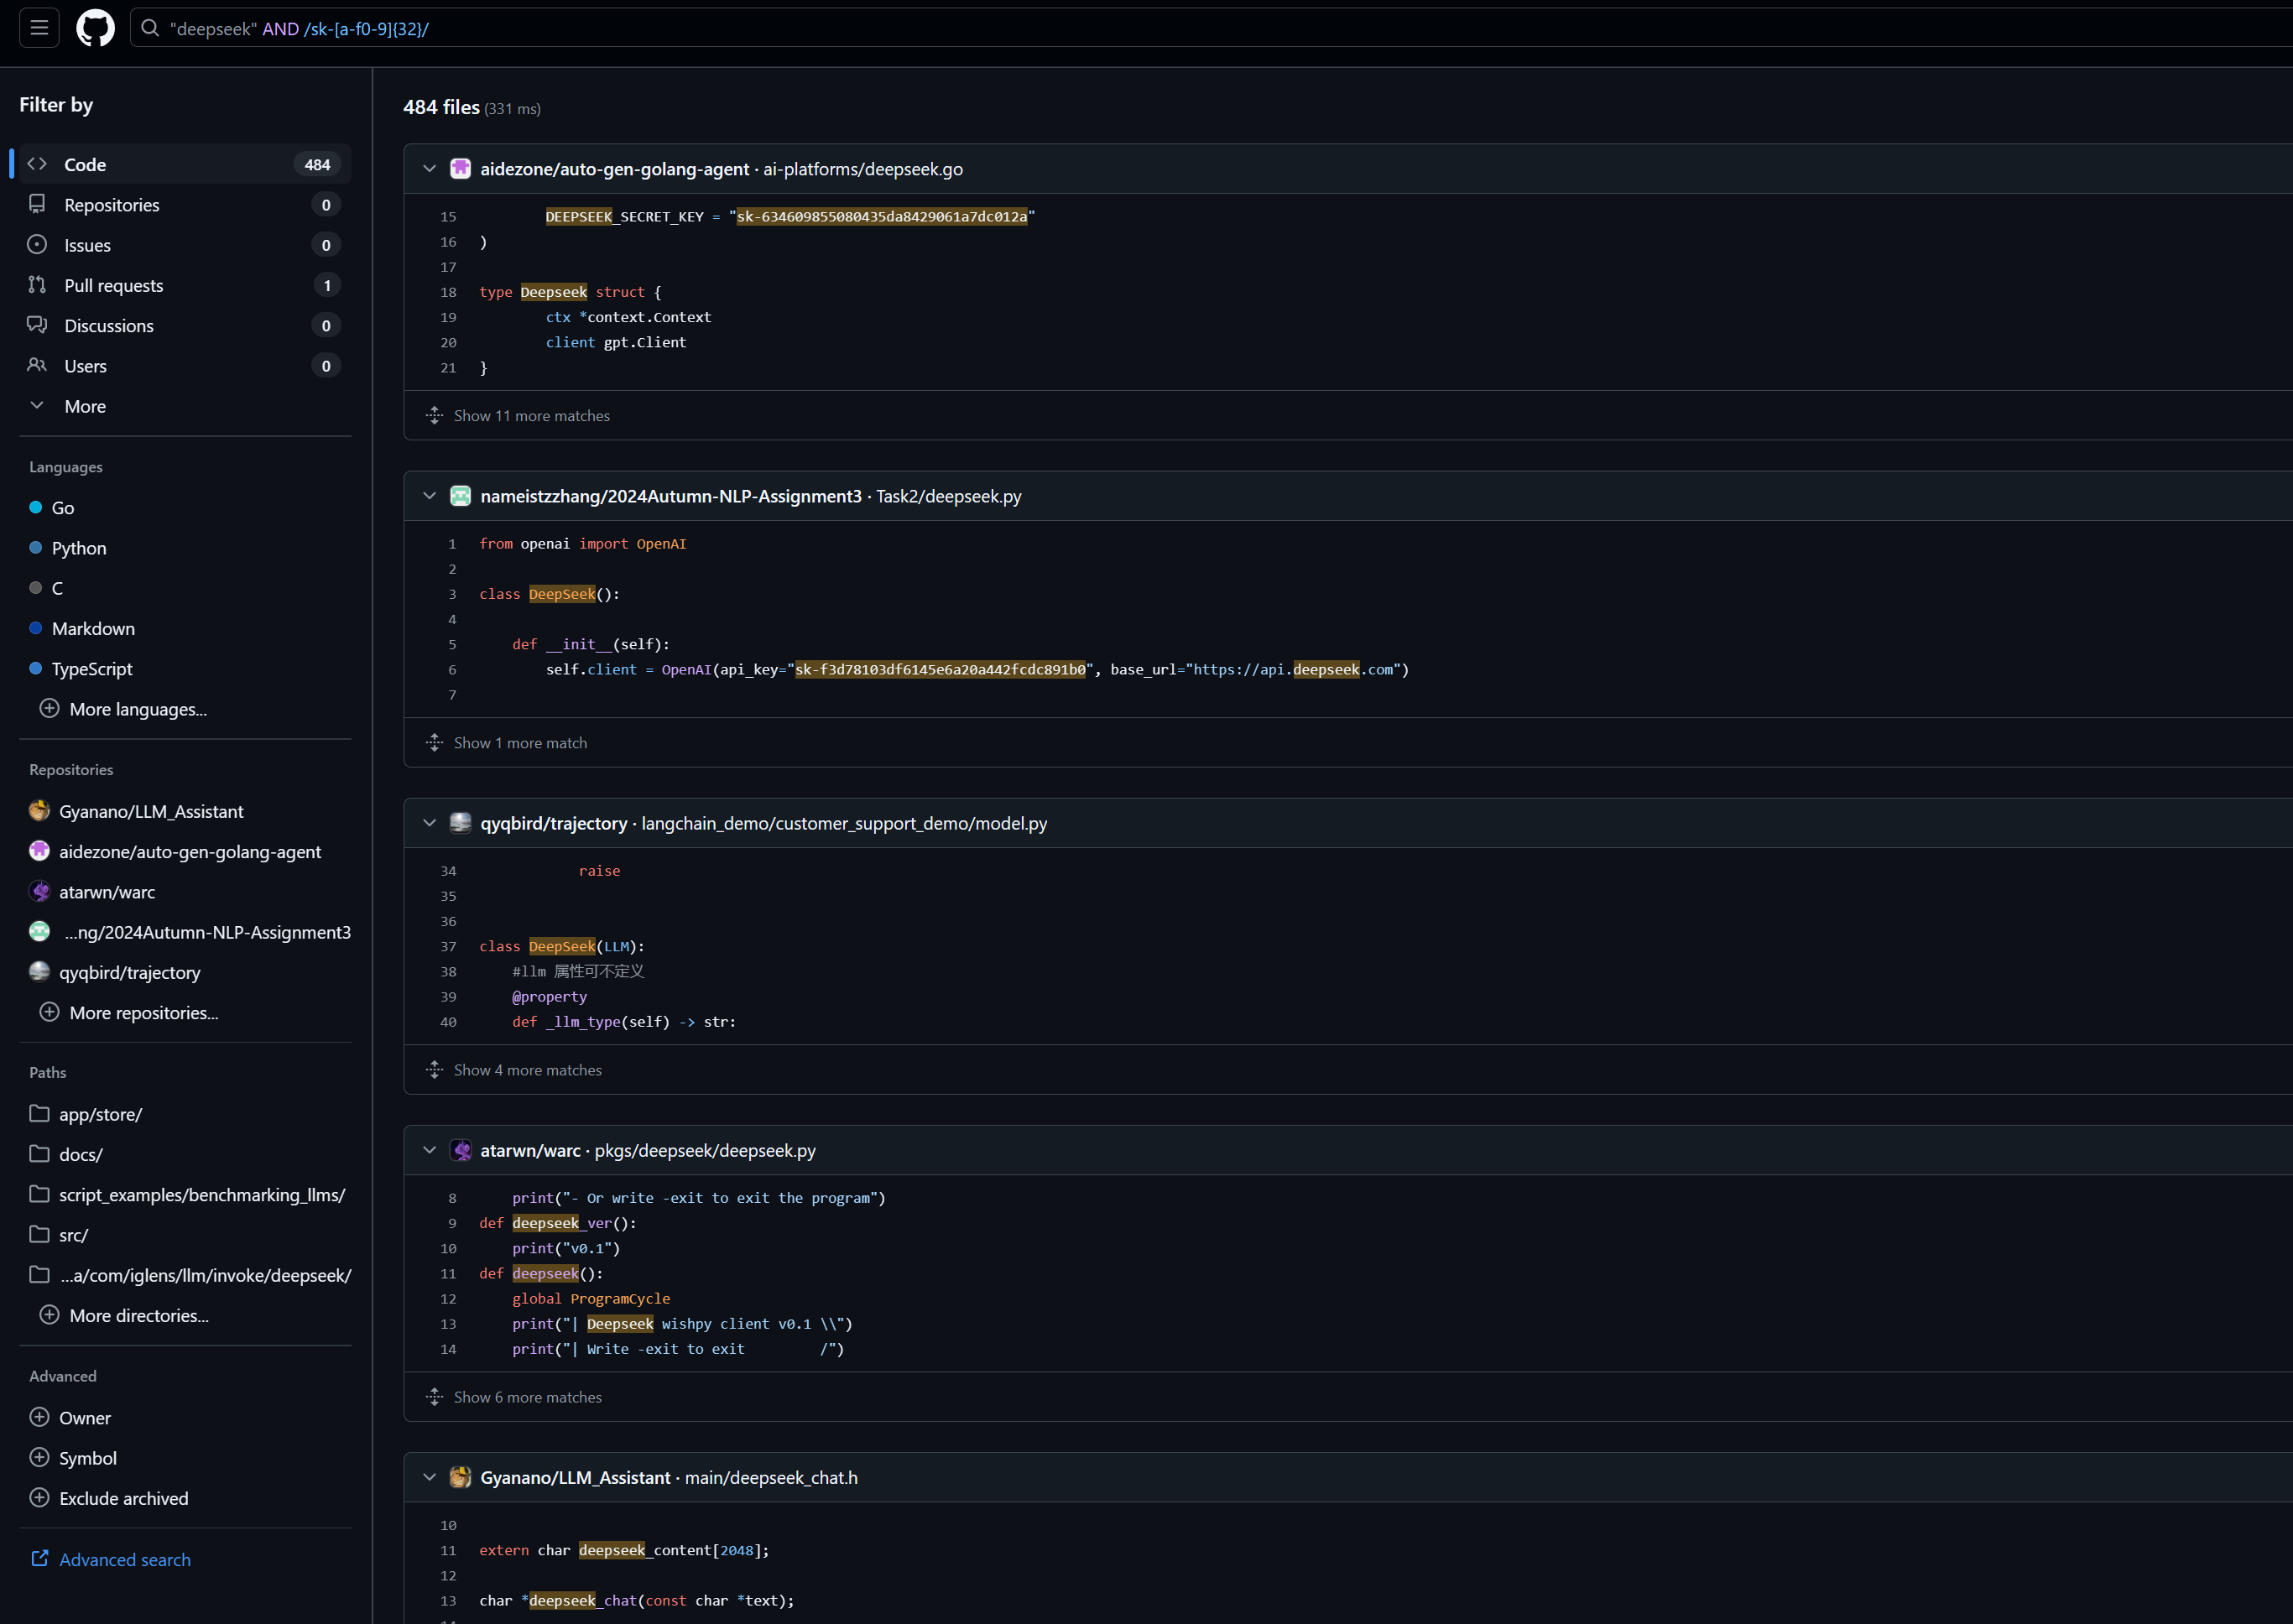The image size is (2293, 1624).
Task: Select the Code filter
Action: [x=185, y=164]
